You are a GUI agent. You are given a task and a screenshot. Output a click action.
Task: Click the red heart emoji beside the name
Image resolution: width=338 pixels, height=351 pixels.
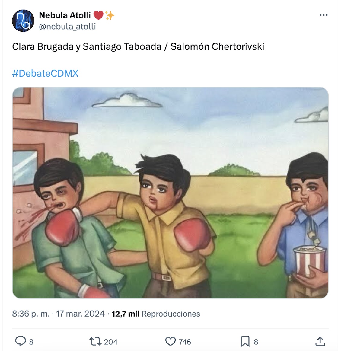tap(98, 15)
